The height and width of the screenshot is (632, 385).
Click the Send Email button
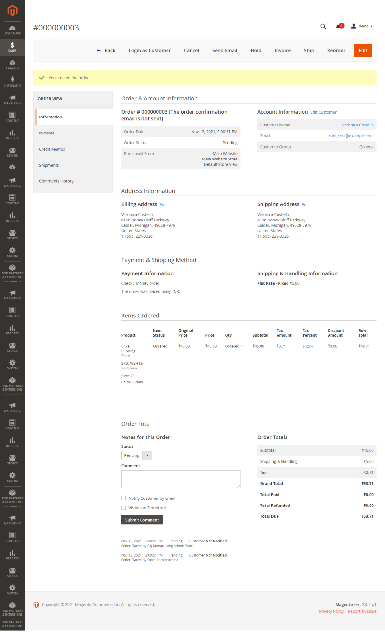pos(225,51)
